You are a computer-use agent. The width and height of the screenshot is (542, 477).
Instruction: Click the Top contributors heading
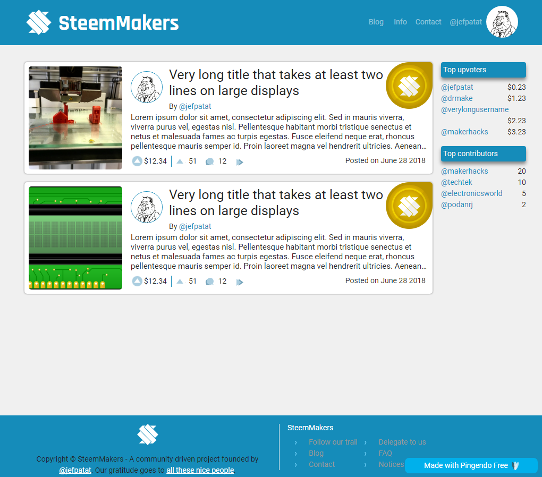click(483, 154)
